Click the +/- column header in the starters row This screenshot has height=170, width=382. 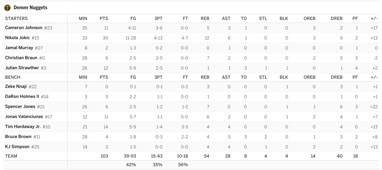point(374,19)
